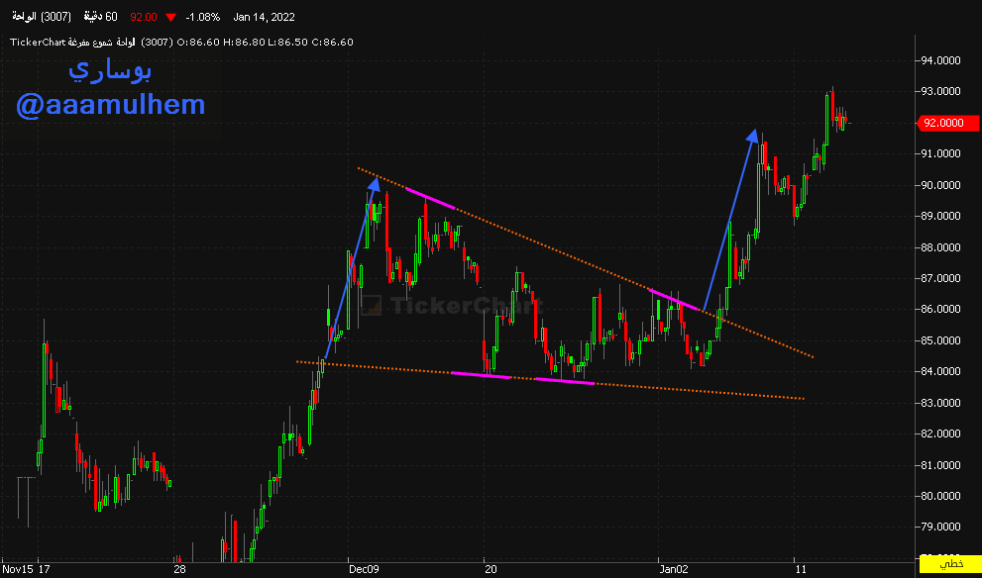Click the 11 date axis label
Viewport: 982px width, 578px height.
[800, 569]
